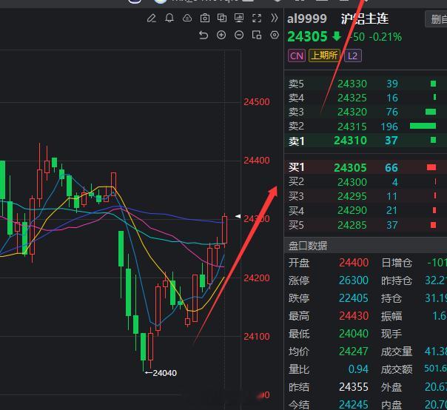The height and width of the screenshot is (410, 447).
Task: Click 开盘 value 24400
Action: 354,263
